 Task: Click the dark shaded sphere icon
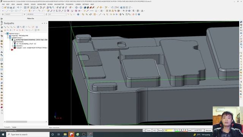[x=88, y=7]
